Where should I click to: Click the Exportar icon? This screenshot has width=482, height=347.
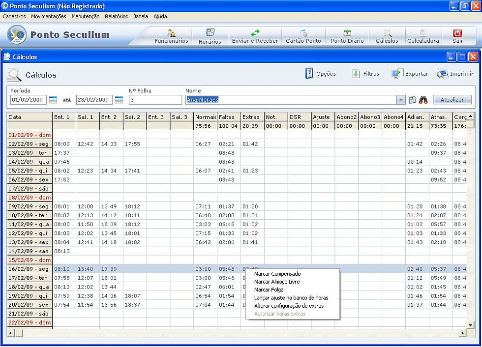pyautogui.click(x=397, y=74)
